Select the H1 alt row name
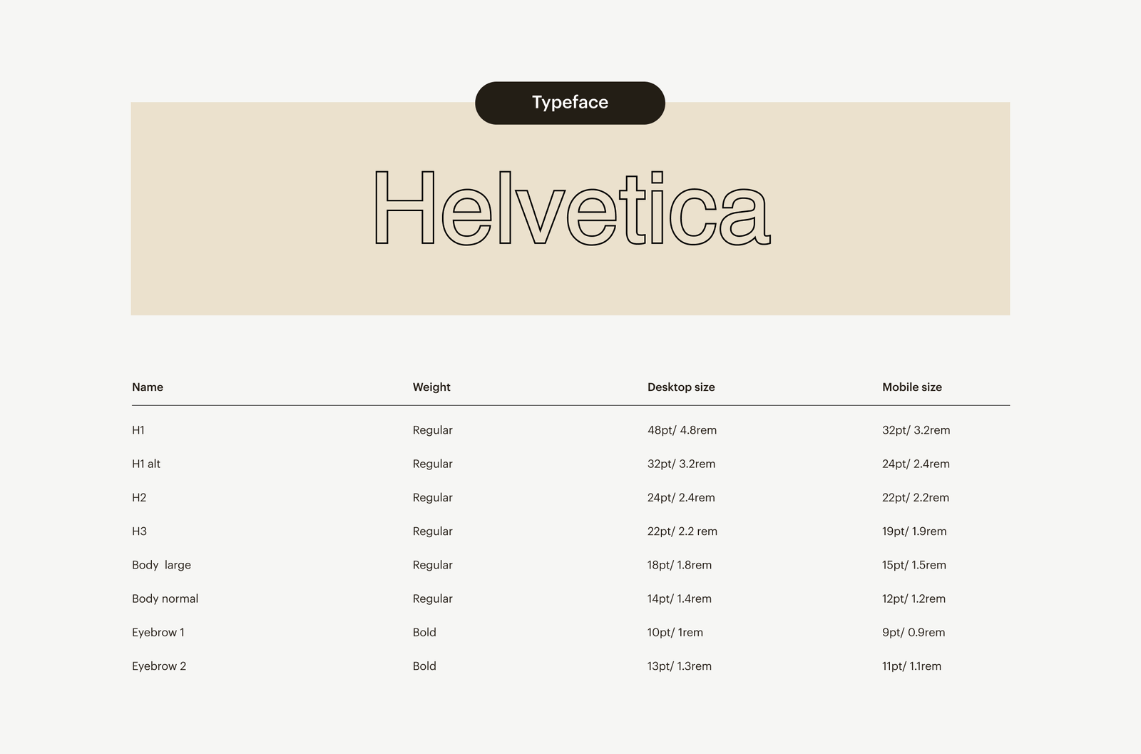The height and width of the screenshot is (754, 1141). click(x=146, y=464)
